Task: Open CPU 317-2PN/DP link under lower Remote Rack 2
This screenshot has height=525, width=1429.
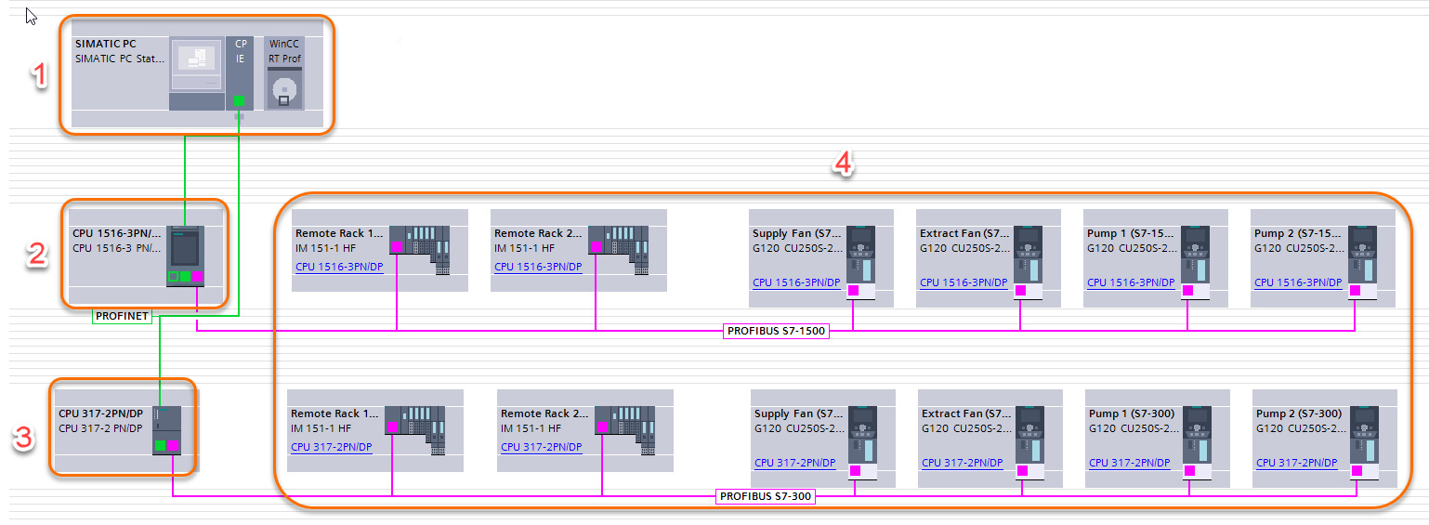Action: pyautogui.click(x=542, y=447)
